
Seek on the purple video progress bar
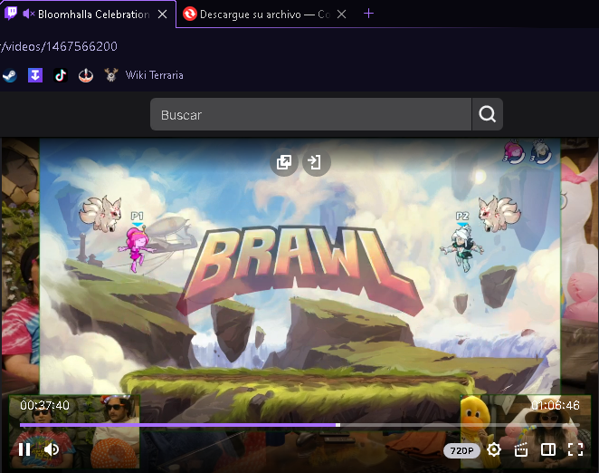click(299, 425)
